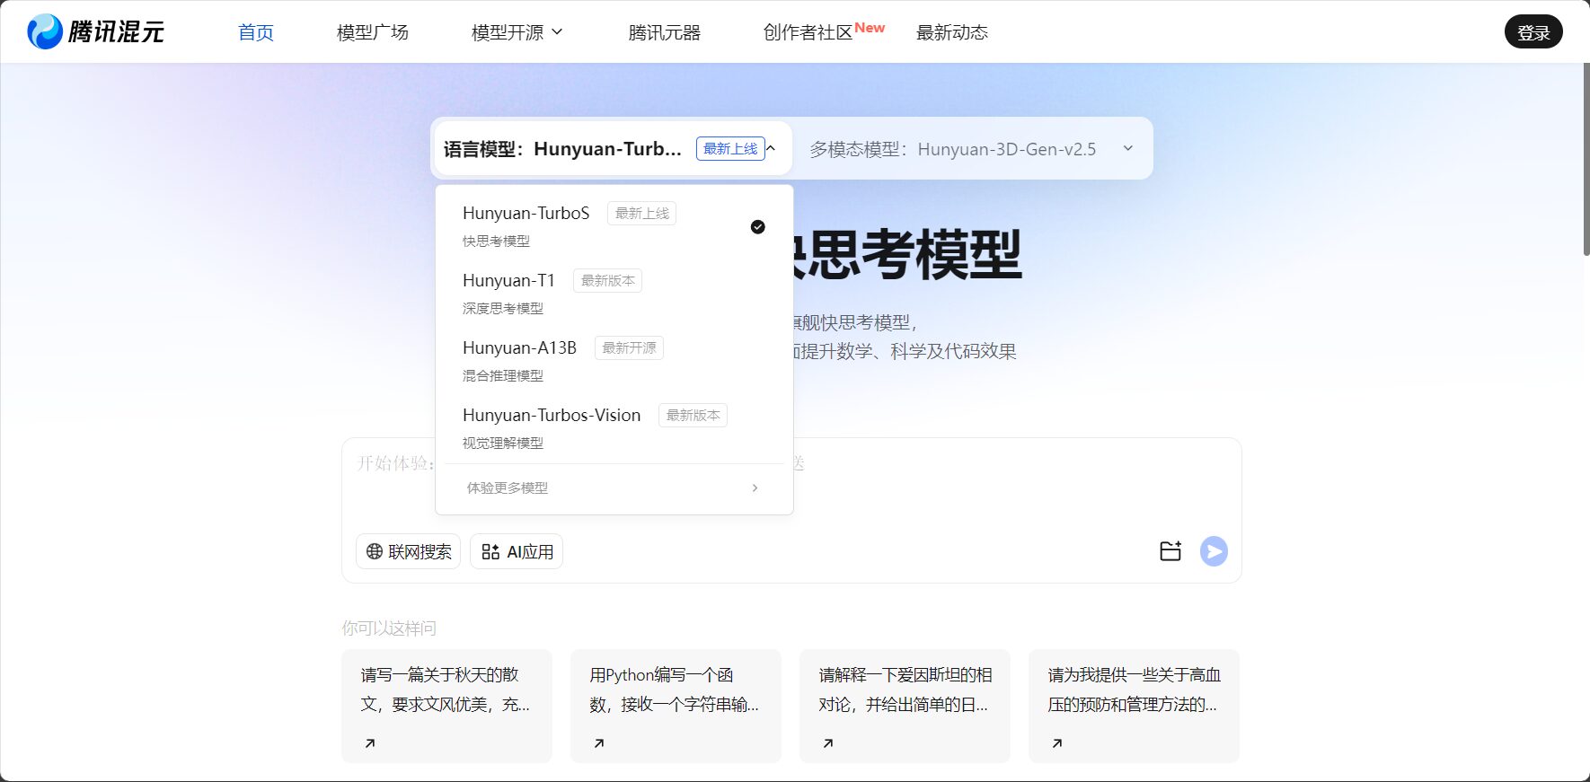The image size is (1590, 782).
Task: Select Python function prompt card
Action: pos(676,706)
